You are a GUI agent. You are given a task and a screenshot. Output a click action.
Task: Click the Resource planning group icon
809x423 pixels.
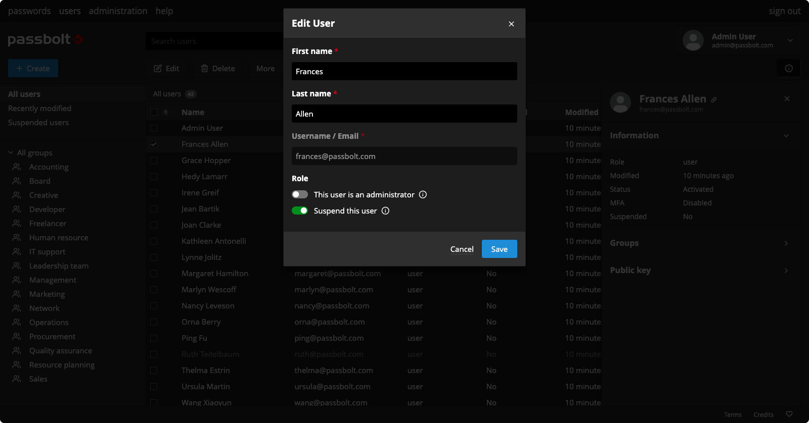click(17, 364)
